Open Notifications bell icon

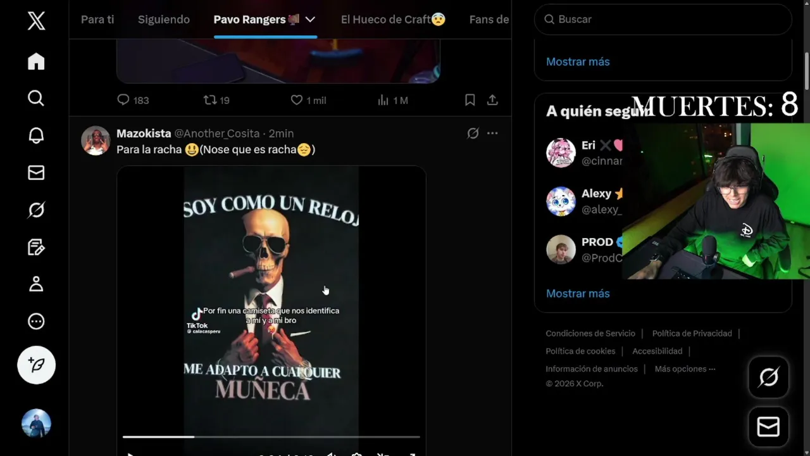(36, 136)
